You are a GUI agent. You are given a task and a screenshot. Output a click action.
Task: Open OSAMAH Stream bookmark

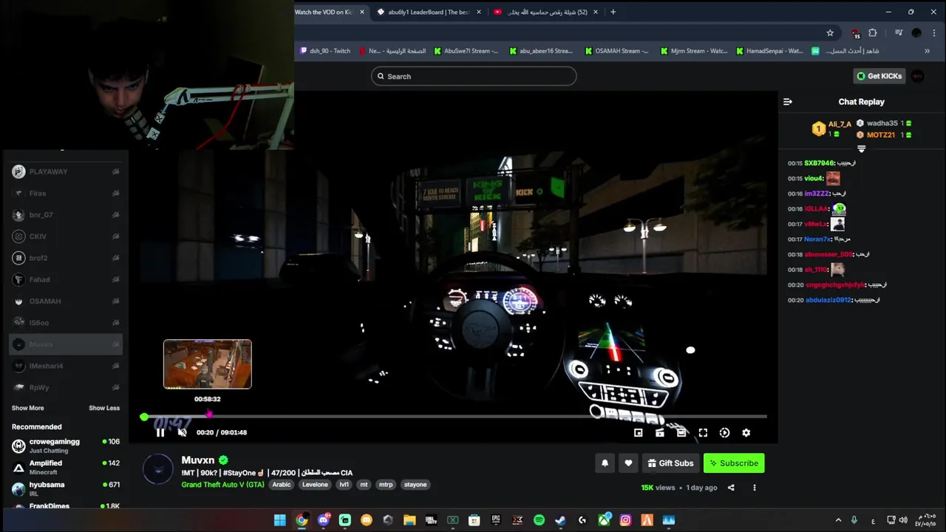(x=616, y=51)
